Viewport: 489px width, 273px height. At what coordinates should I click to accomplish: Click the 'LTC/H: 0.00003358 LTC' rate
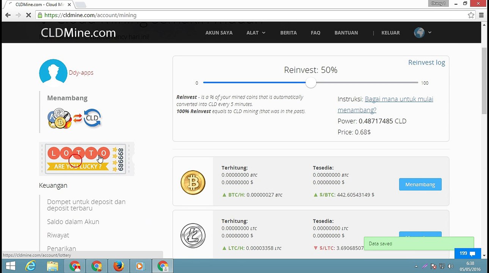click(x=252, y=248)
